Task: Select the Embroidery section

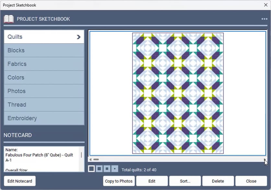Action: [44, 118]
